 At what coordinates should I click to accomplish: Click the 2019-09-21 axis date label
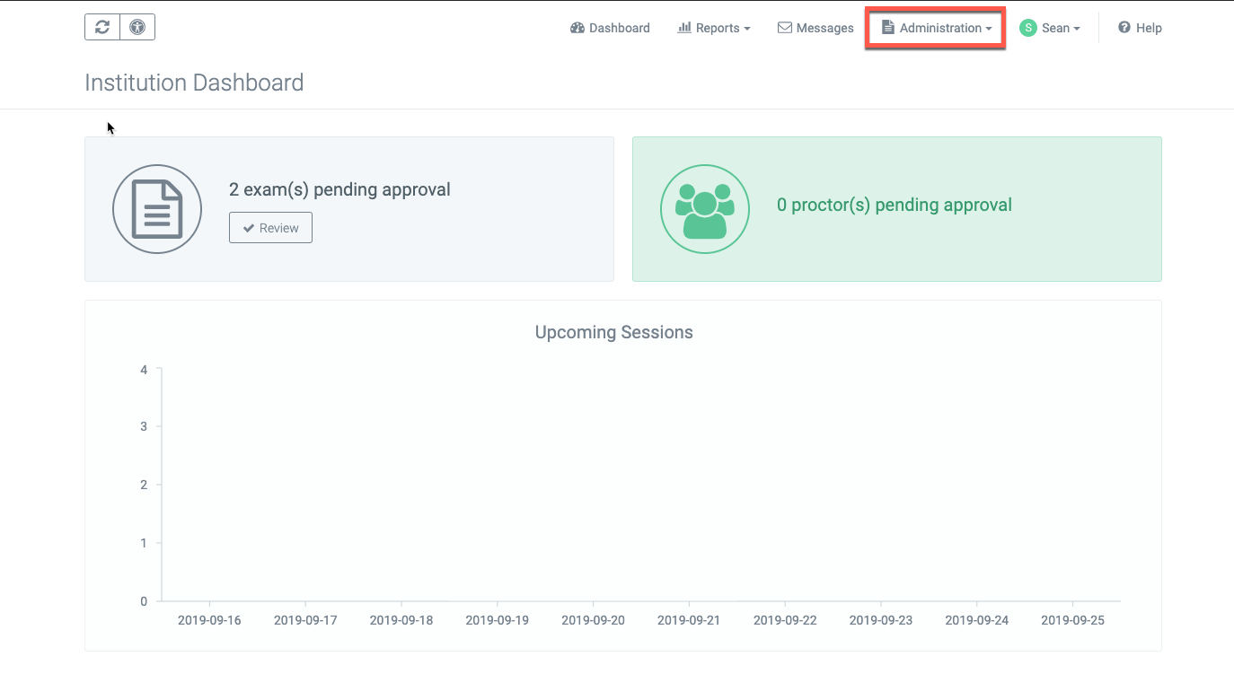click(689, 620)
